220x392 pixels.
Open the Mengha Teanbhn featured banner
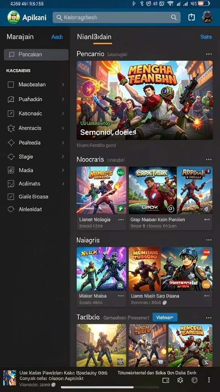point(145,100)
